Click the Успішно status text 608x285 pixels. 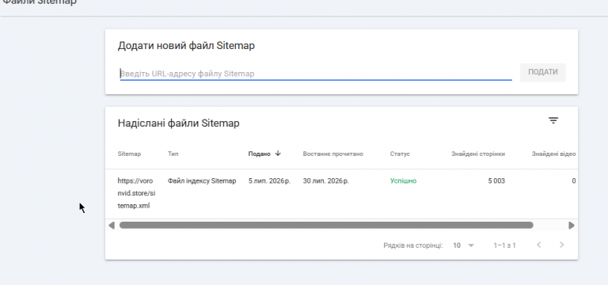[x=403, y=180]
